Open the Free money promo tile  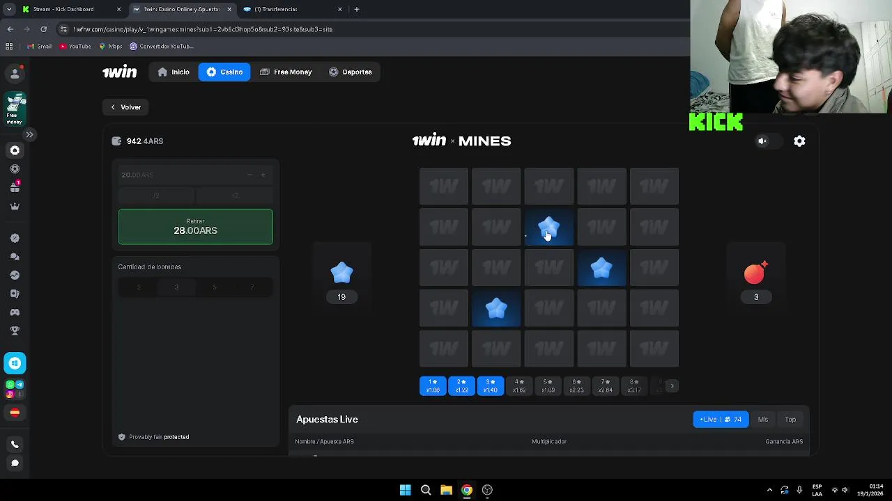[15, 109]
